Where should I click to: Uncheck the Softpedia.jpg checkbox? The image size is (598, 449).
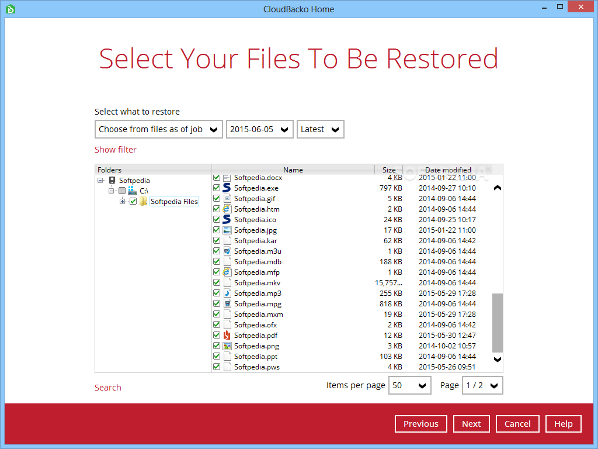pyautogui.click(x=217, y=230)
